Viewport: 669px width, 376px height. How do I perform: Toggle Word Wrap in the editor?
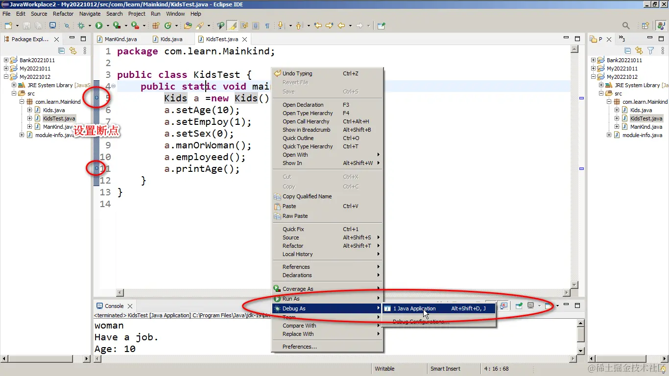[x=244, y=25]
